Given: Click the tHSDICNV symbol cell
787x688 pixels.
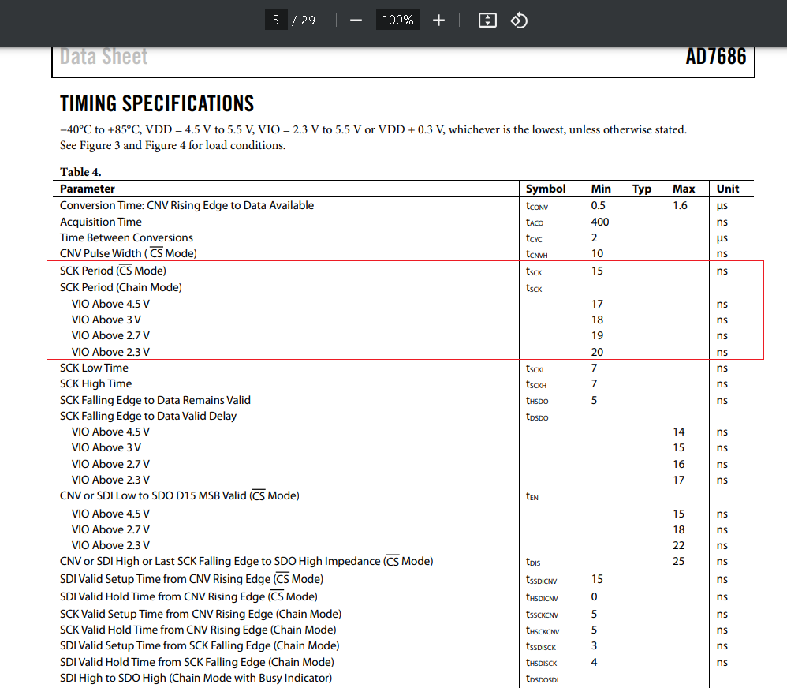Looking at the screenshot, I should [x=542, y=597].
